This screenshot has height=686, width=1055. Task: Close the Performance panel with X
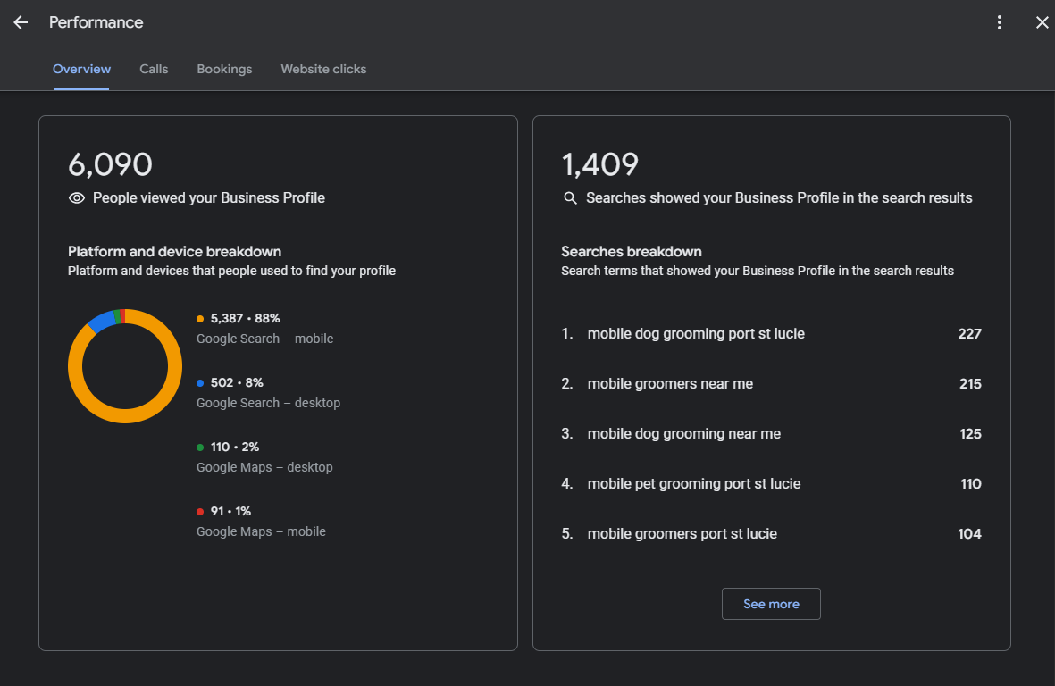1042,22
